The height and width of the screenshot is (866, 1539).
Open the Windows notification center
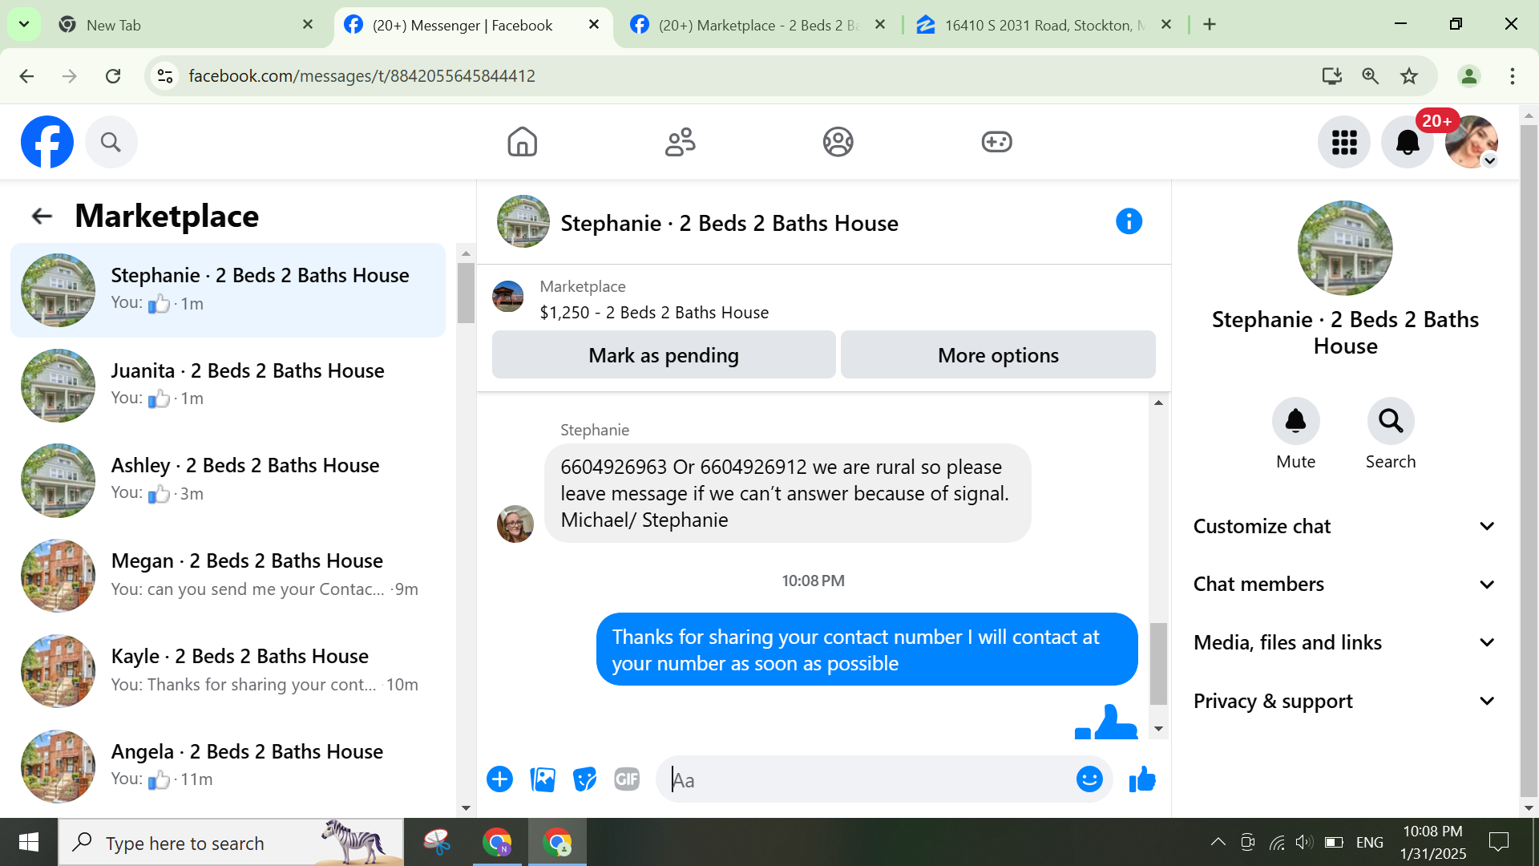(1498, 842)
